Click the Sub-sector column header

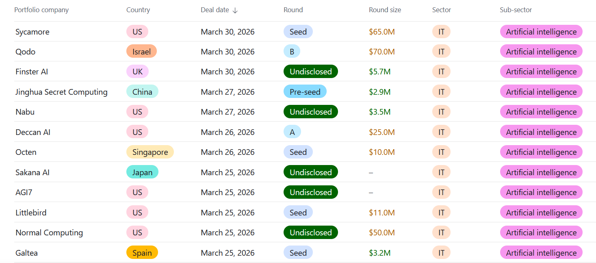click(x=516, y=10)
